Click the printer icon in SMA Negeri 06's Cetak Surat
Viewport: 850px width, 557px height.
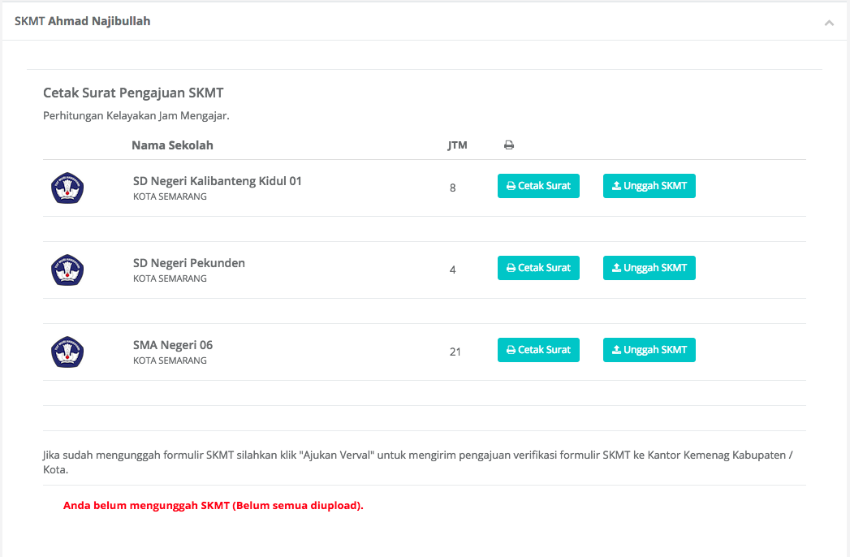pyautogui.click(x=512, y=349)
